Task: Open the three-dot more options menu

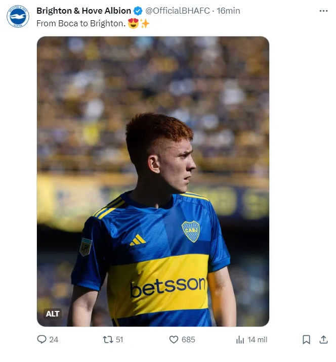Action: (x=323, y=11)
